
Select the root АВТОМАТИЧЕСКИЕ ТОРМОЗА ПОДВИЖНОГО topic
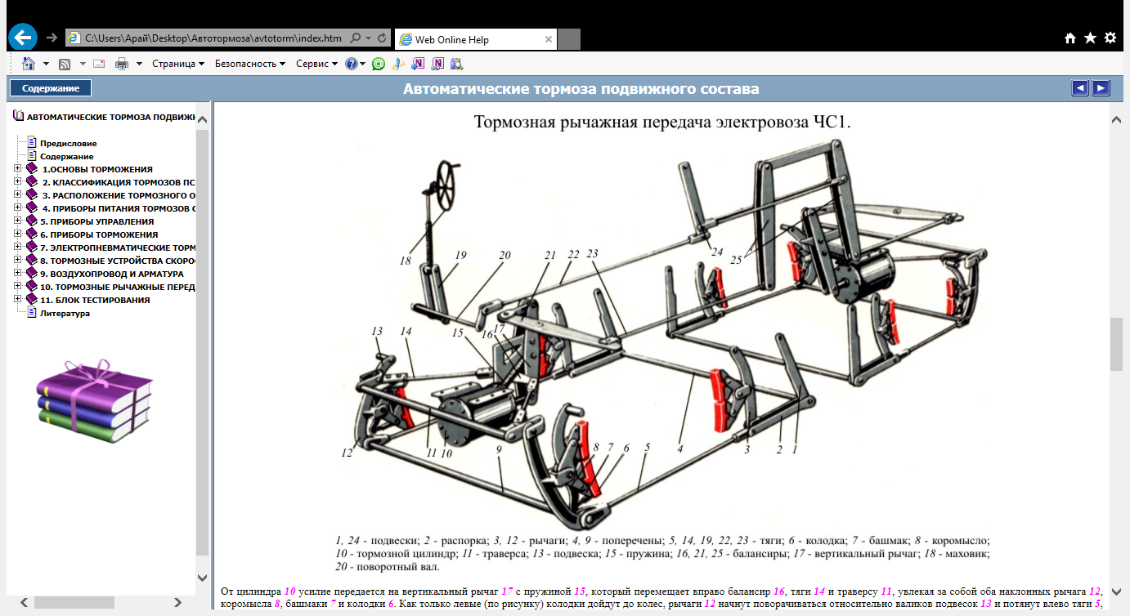(x=111, y=117)
